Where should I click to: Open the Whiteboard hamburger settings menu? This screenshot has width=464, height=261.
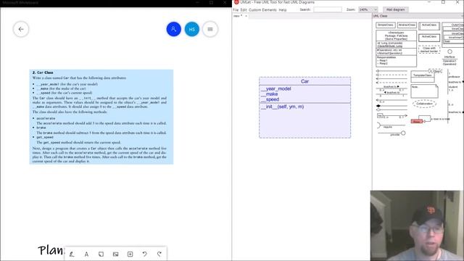point(210,29)
